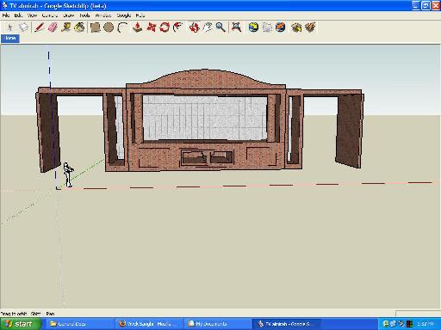Select the Circle drawing tool

(x=109, y=27)
